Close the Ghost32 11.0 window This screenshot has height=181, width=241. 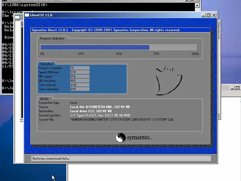tap(214, 15)
